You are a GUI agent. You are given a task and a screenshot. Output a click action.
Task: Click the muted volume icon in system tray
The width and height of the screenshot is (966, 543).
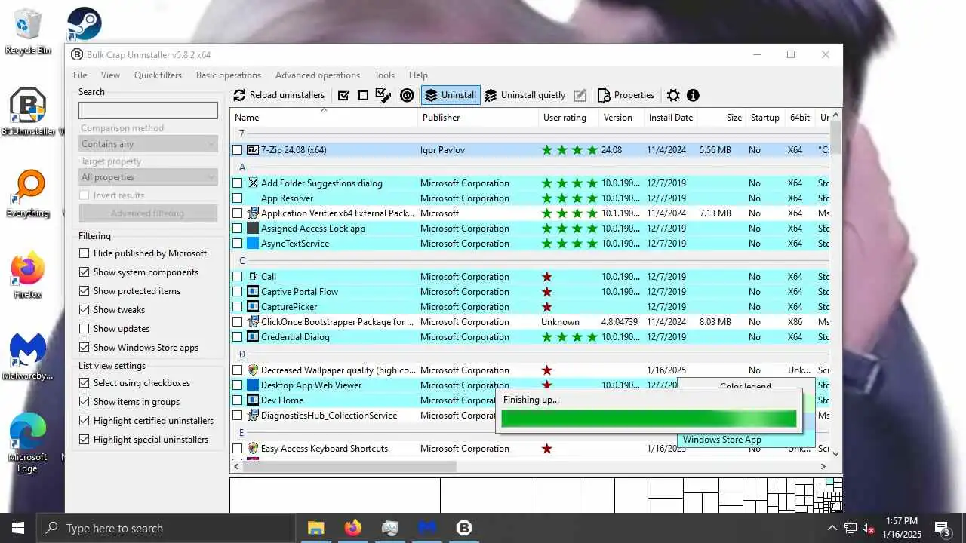click(868, 528)
